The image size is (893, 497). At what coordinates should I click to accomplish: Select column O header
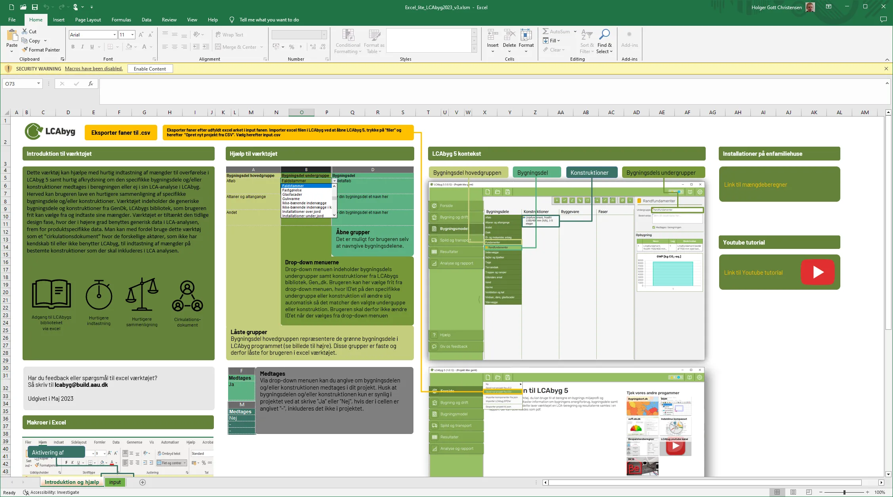click(x=301, y=113)
